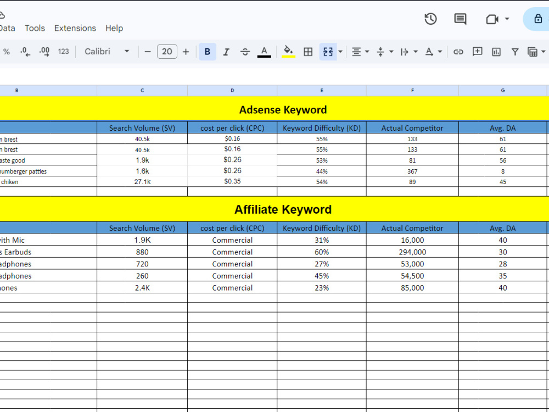Increase decimal places icon
549x412 pixels.
click(x=44, y=52)
